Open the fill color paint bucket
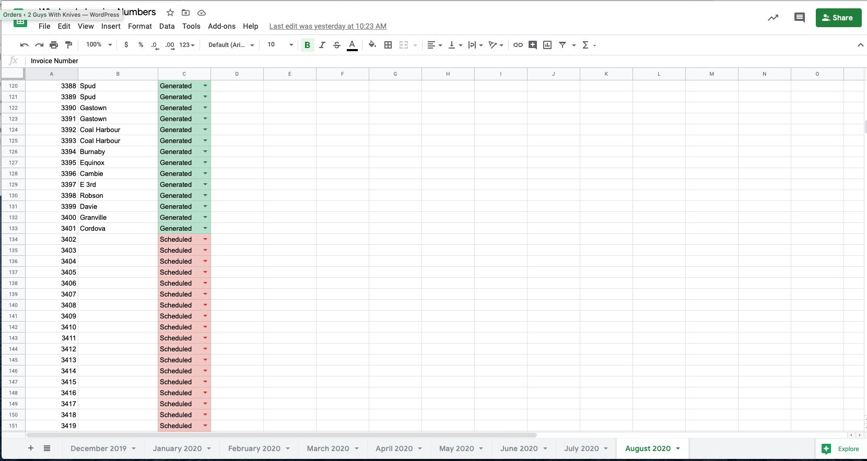The height and width of the screenshot is (461, 867). point(372,45)
